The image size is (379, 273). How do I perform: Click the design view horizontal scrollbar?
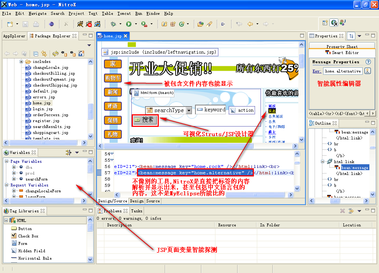[178, 146]
